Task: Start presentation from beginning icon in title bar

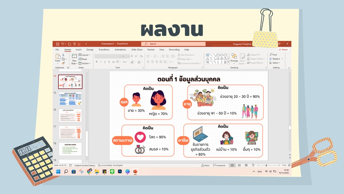Action: [75, 44]
